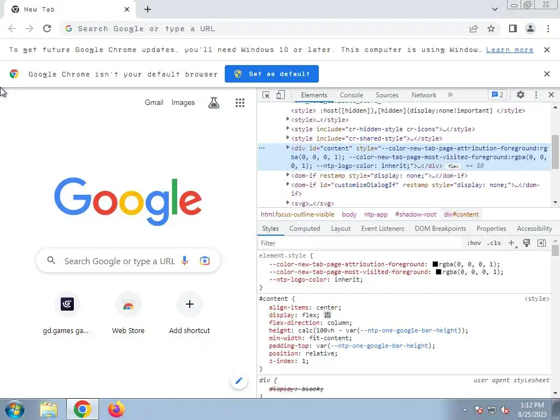Reload the current page
560x420 pixels.
[x=47, y=28]
